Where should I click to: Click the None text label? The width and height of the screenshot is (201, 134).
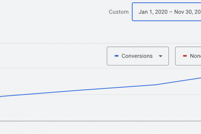(195, 56)
